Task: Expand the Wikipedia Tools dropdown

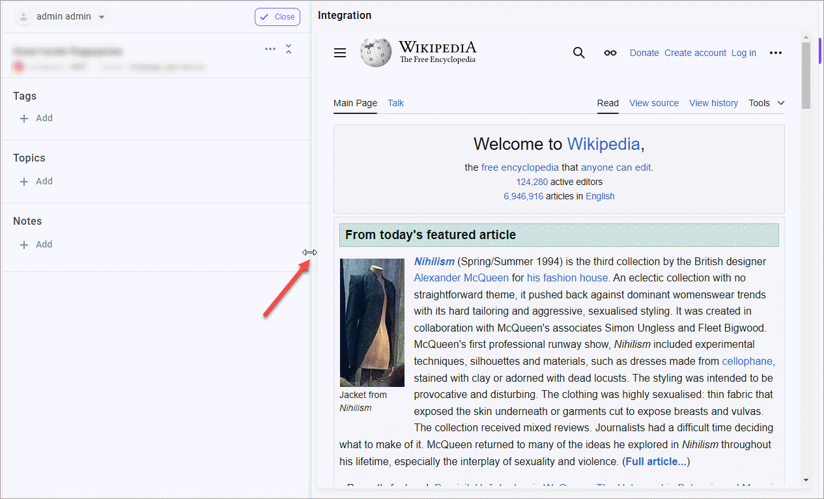Action: (x=767, y=103)
